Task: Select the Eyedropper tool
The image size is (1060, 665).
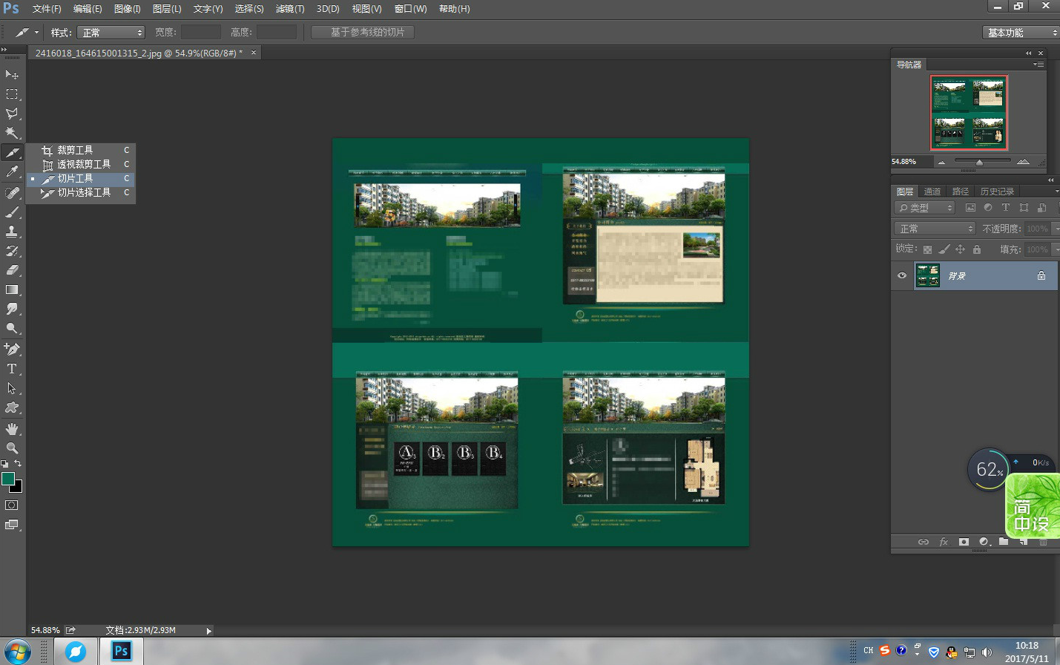Action: coord(12,172)
